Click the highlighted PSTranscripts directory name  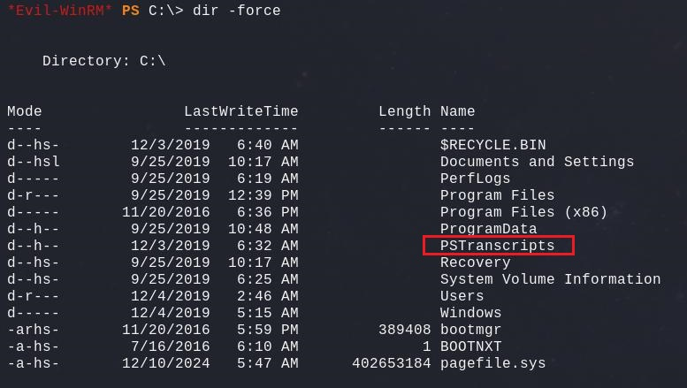(x=498, y=246)
